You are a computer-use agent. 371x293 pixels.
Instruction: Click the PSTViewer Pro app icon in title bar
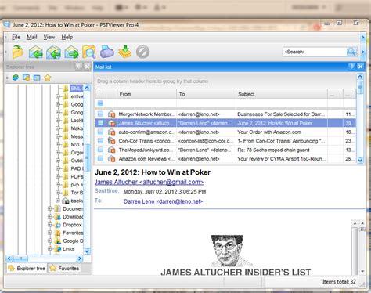[x=7, y=25]
